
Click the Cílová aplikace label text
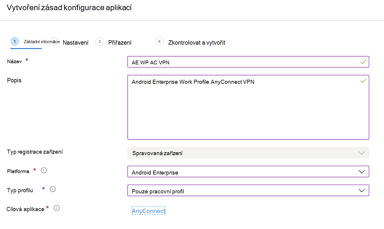click(26, 209)
